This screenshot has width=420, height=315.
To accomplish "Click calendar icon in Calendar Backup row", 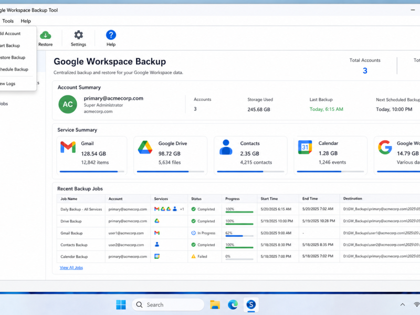I will tap(157, 256).
